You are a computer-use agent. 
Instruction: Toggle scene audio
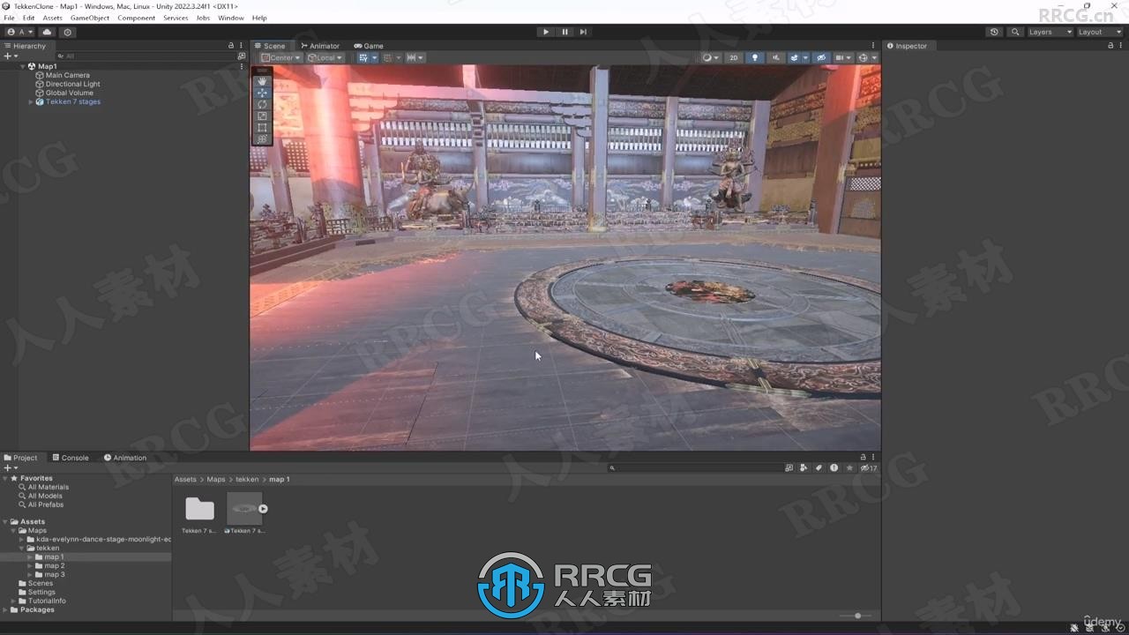[x=775, y=57]
